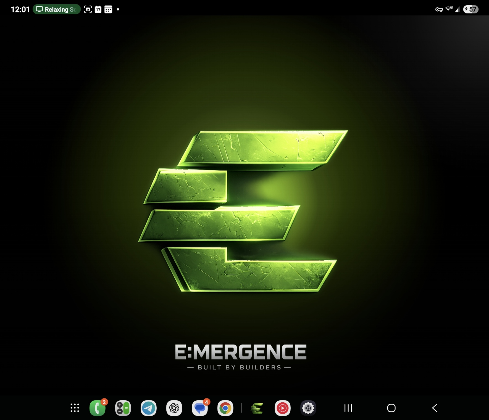The height and width of the screenshot is (420, 489).
Task: Open the calendar notification showing 17
Action: click(x=98, y=9)
